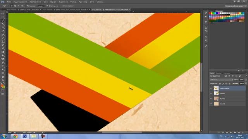Image resolution: width=248 pixels, height=139 pixels.
Task: Select the Zoom tool
Action: click(3, 80)
